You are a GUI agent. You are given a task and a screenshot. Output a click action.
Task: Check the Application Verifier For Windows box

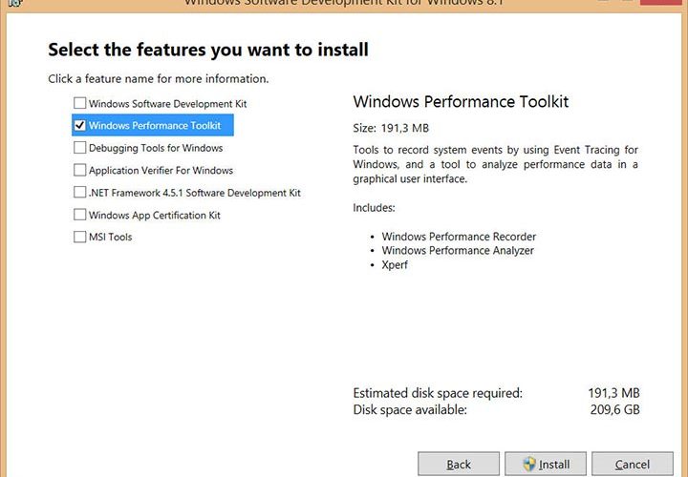[x=79, y=170]
